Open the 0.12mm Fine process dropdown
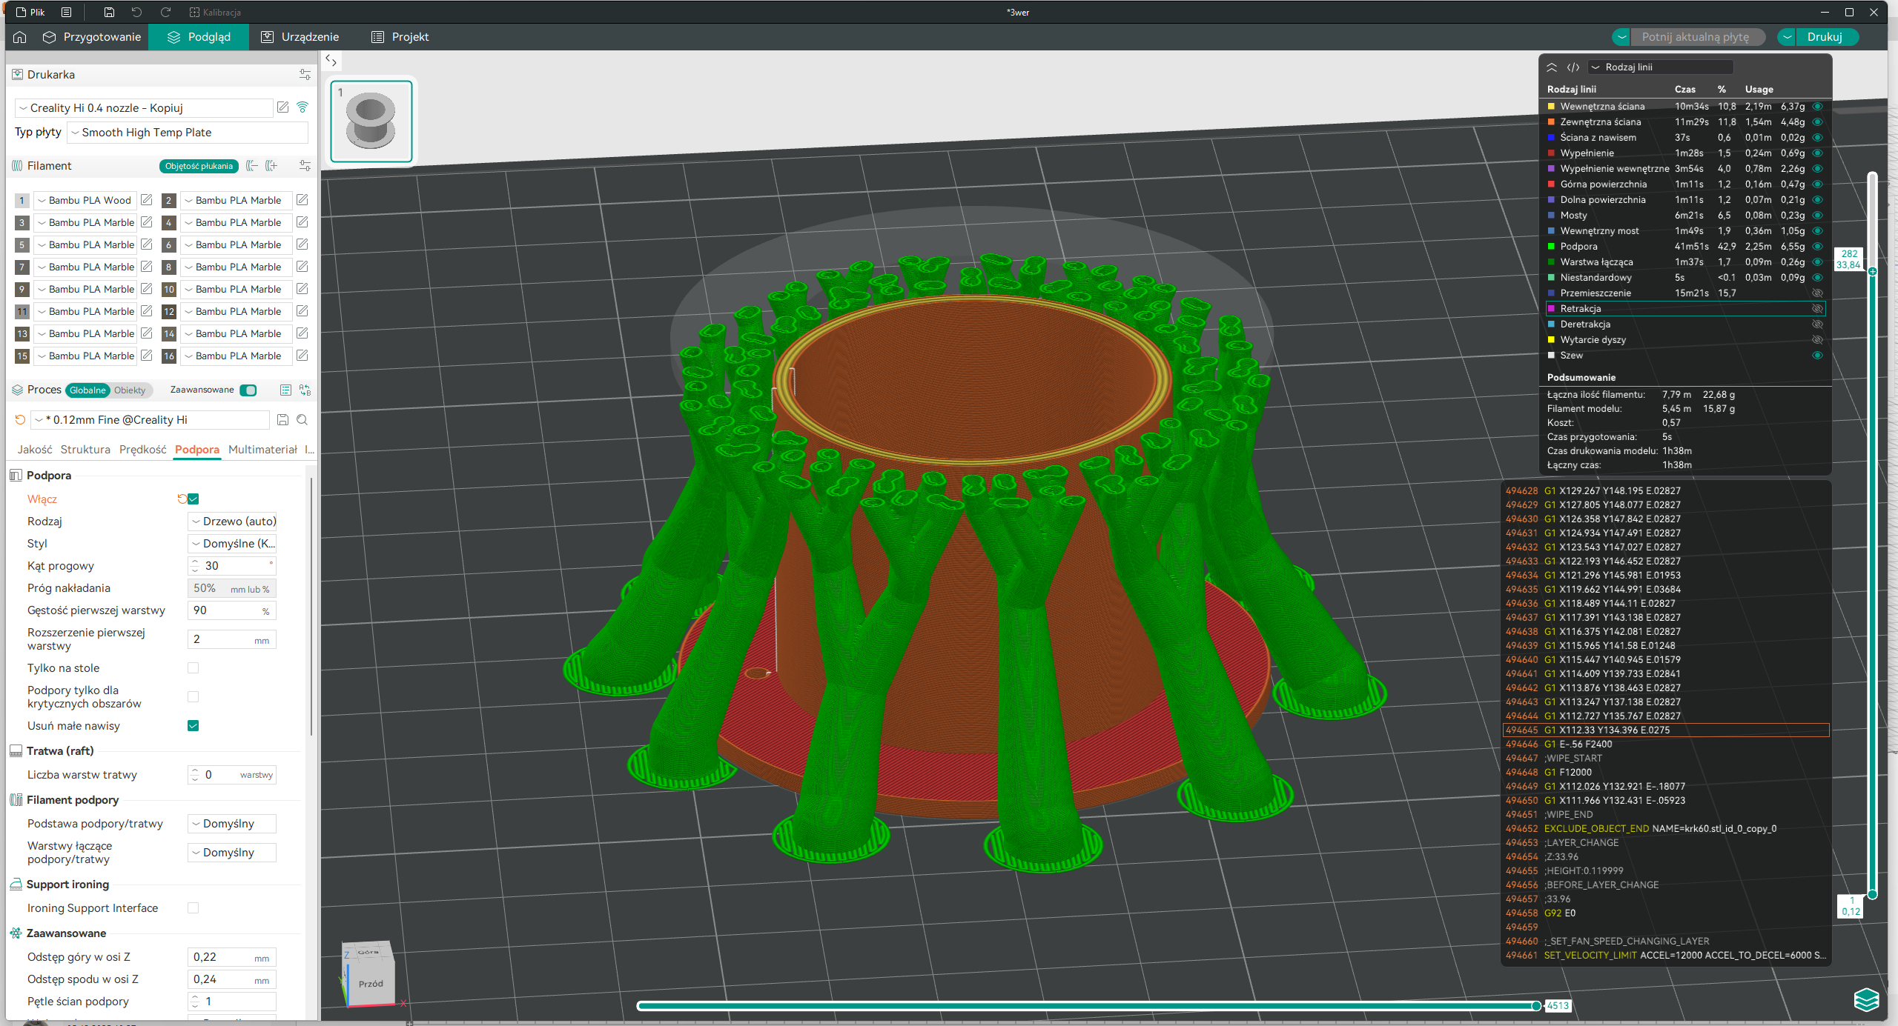This screenshot has height=1026, width=1898. pyautogui.click(x=151, y=420)
